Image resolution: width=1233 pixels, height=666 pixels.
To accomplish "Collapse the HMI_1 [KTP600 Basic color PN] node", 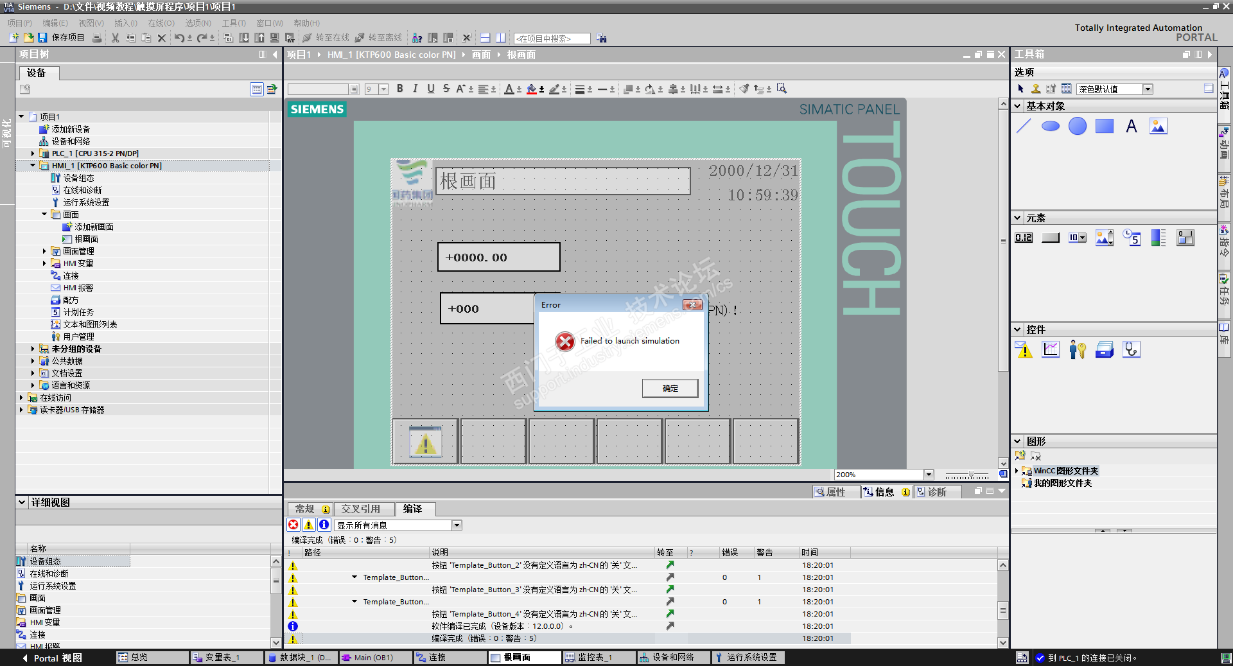I will point(33,166).
